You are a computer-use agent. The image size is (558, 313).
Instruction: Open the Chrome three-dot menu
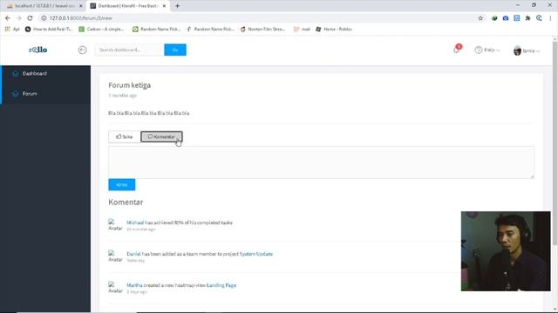(x=550, y=18)
